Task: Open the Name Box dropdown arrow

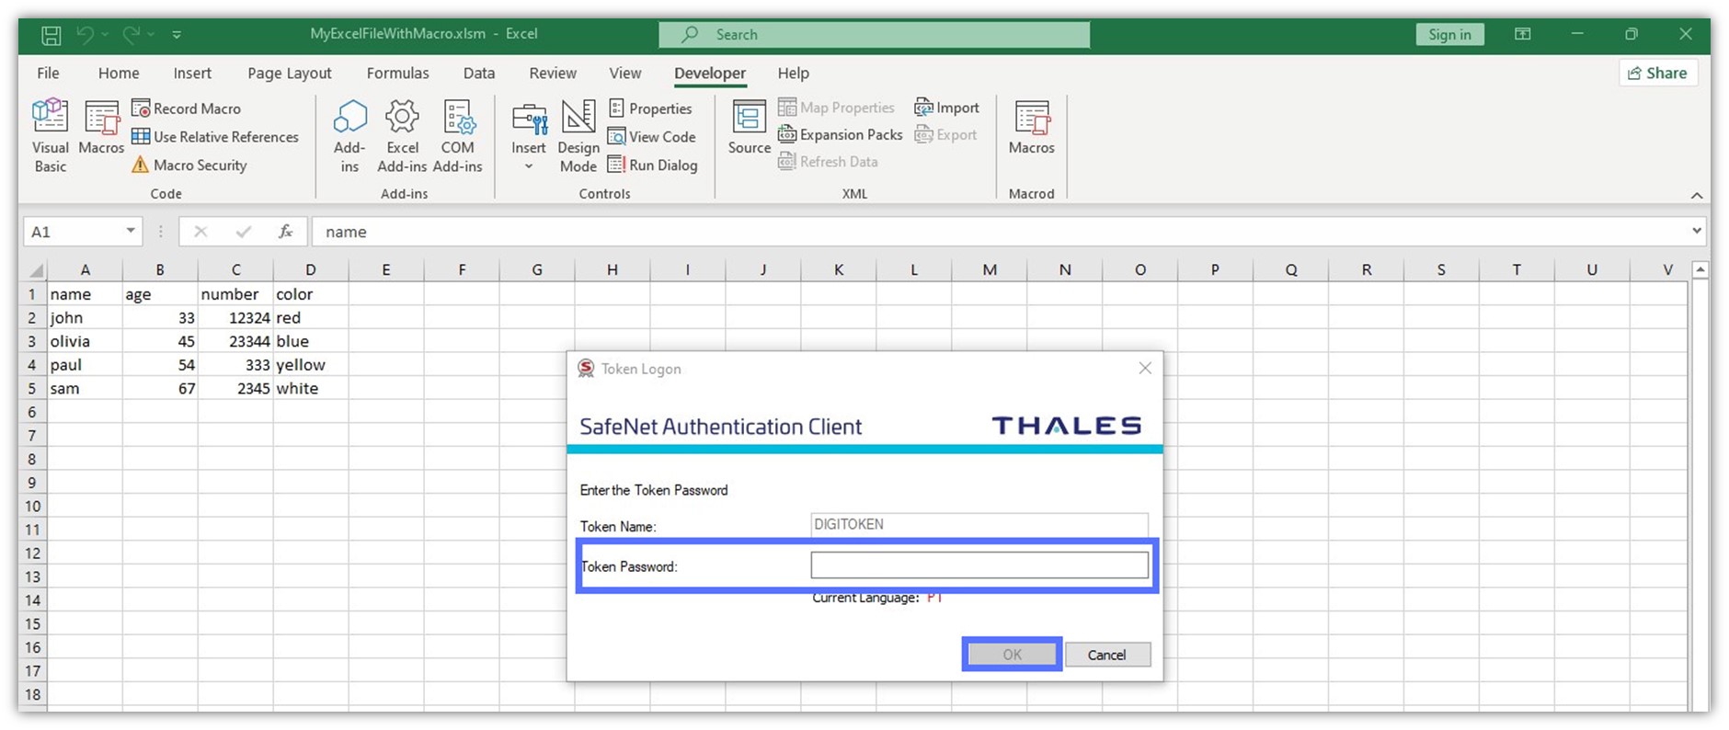Action: tap(131, 232)
